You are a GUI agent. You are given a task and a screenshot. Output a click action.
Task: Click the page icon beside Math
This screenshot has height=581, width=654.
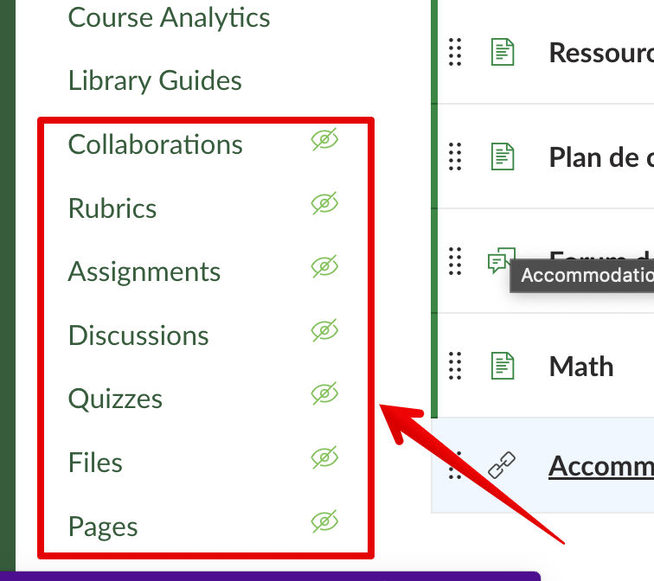tap(502, 366)
